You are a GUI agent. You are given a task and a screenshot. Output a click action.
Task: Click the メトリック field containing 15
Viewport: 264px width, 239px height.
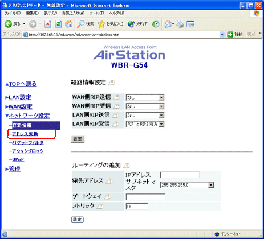[x=137, y=207]
